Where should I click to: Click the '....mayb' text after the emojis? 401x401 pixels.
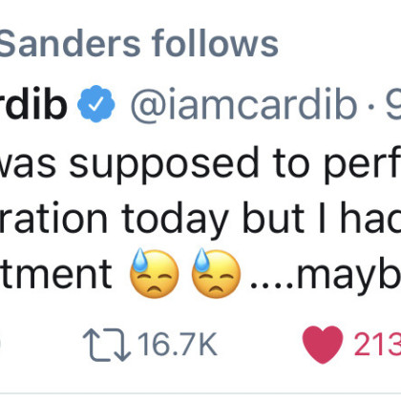click(326, 274)
